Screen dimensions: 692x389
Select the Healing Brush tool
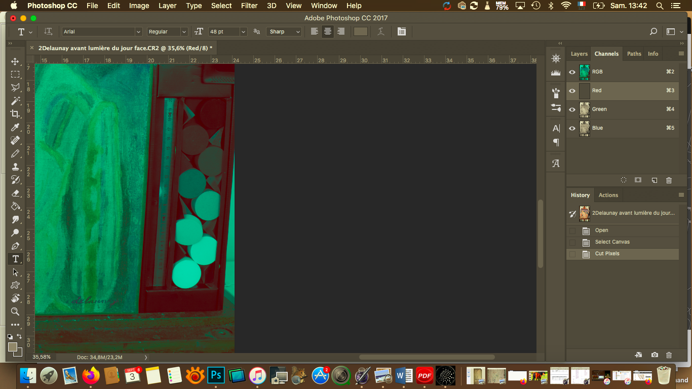[15, 140]
